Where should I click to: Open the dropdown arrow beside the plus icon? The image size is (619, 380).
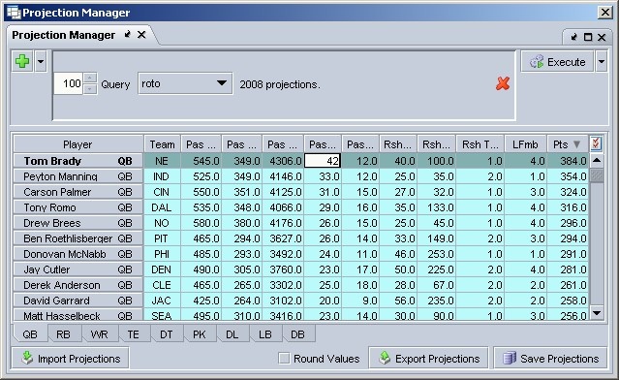click(41, 61)
